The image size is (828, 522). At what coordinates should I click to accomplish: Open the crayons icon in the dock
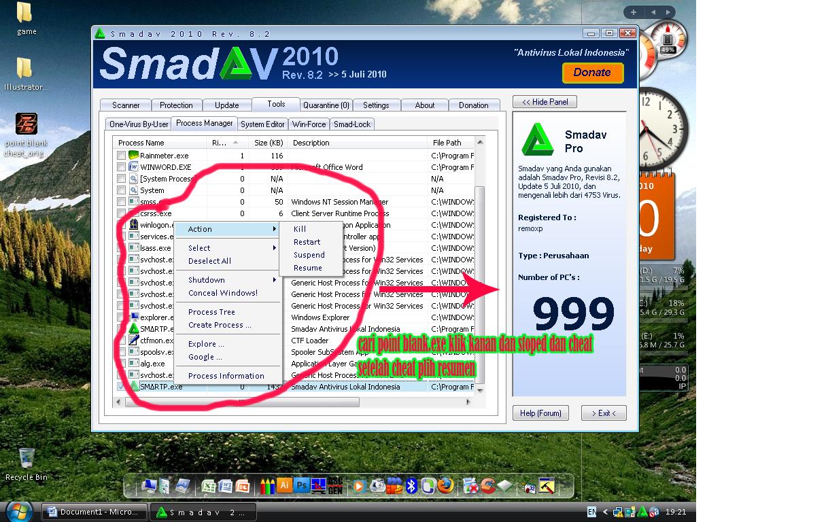tap(267, 486)
